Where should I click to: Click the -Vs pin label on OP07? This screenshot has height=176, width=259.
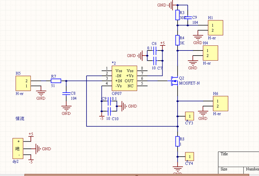coord(119,86)
